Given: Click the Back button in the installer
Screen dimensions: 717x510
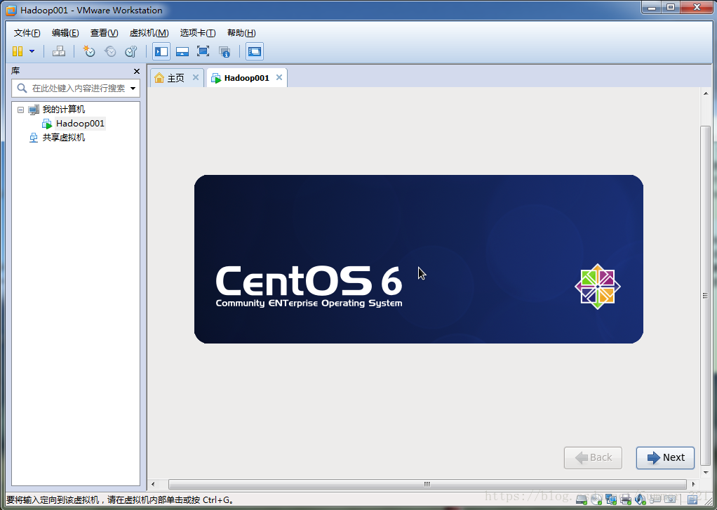Looking at the screenshot, I should [x=593, y=458].
